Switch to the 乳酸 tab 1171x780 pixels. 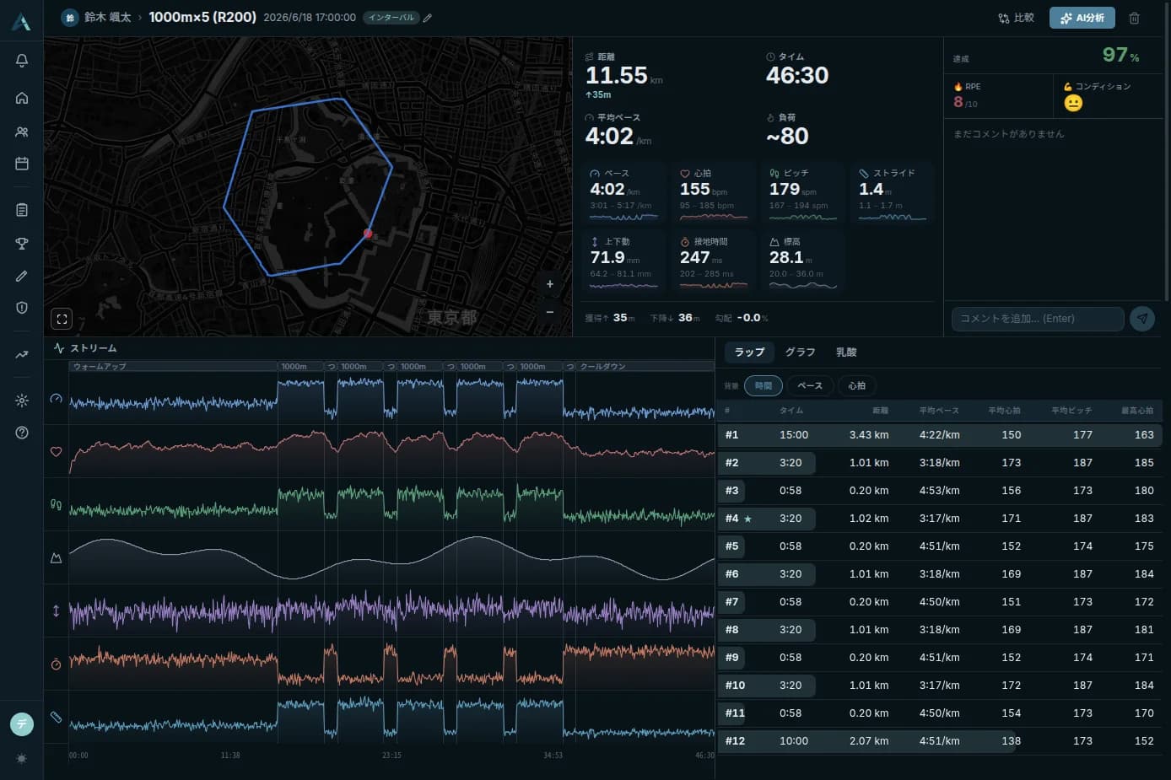tap(846, 352)
